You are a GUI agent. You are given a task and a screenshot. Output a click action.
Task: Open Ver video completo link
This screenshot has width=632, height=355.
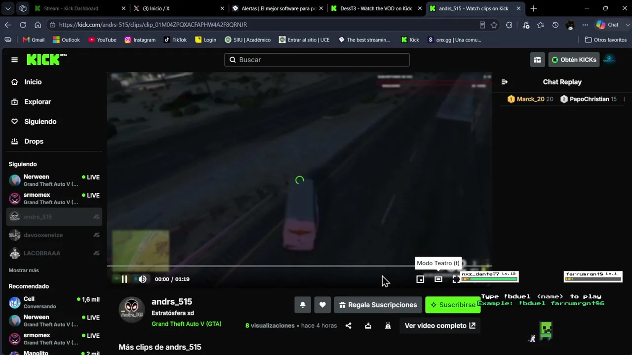coord(440,325)
